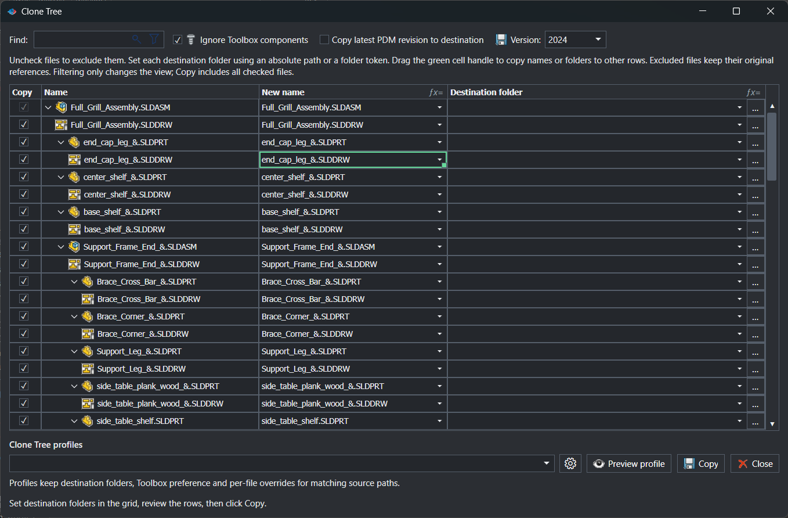
Task: Click the Support_Frame_End_&.SLDASM assembly icon
Action: pyautogui.click(x=74, y=247)
